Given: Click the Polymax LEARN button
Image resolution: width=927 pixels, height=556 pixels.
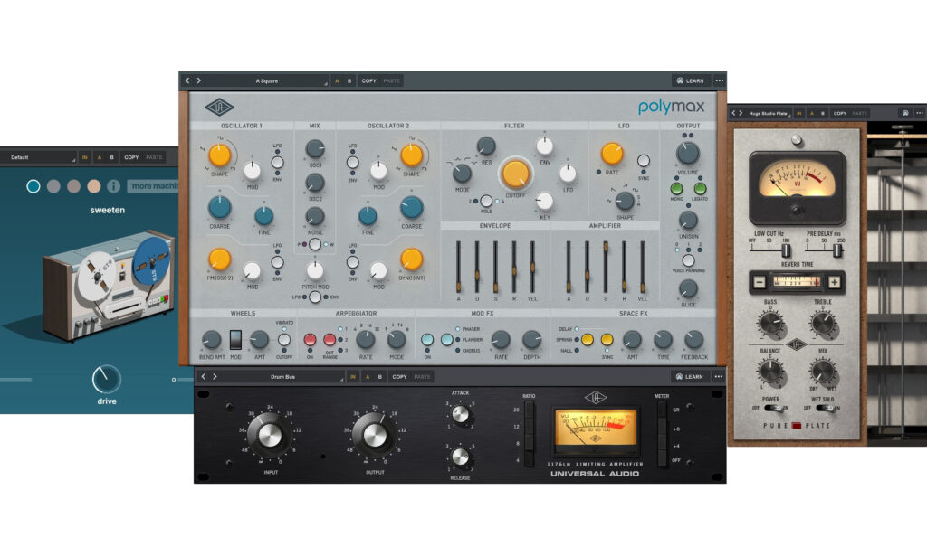Looking at the screenshot, I should point(690,80).
